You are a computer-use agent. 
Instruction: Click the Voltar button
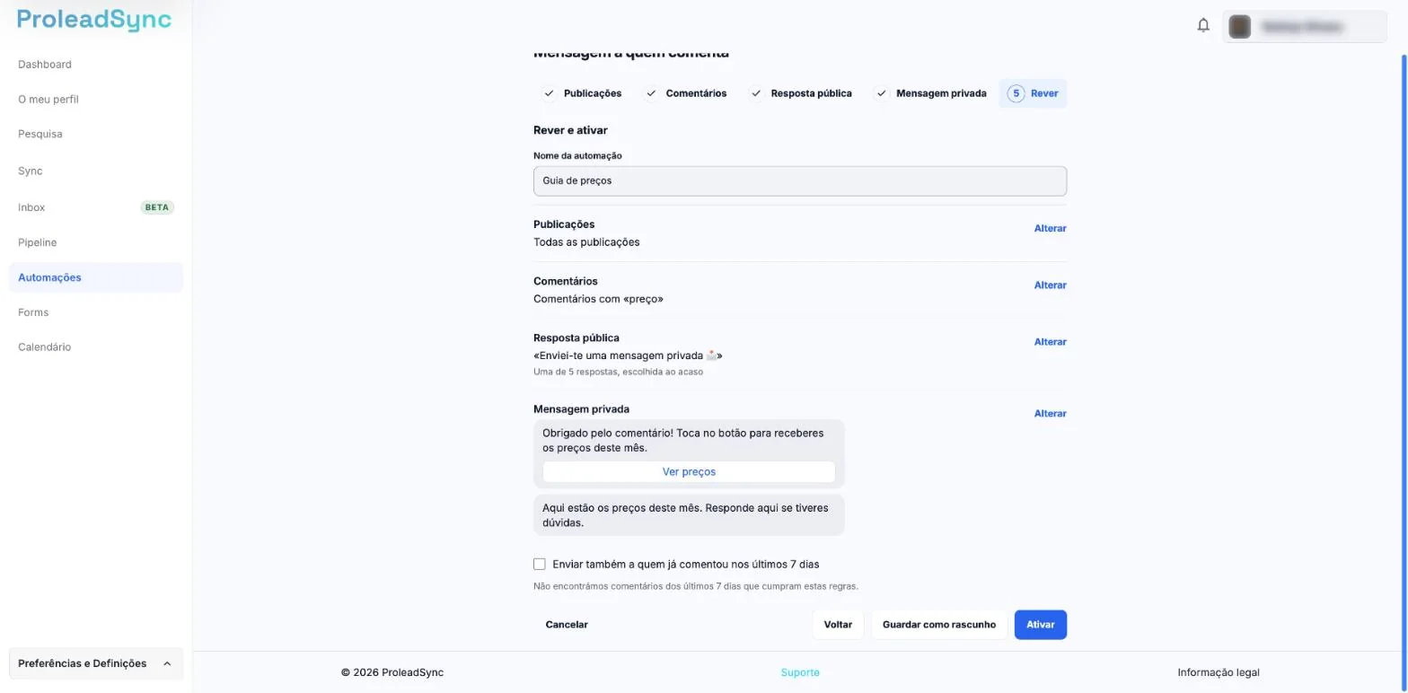[838, 625]
